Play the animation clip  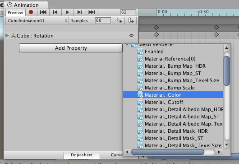(x=68, y=12)
